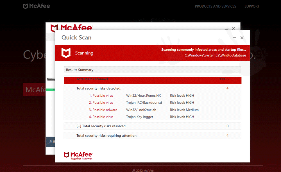Close the back McAfee window
Image resolution: width=281 pixels, height=172 pixels.
(234, 28)
